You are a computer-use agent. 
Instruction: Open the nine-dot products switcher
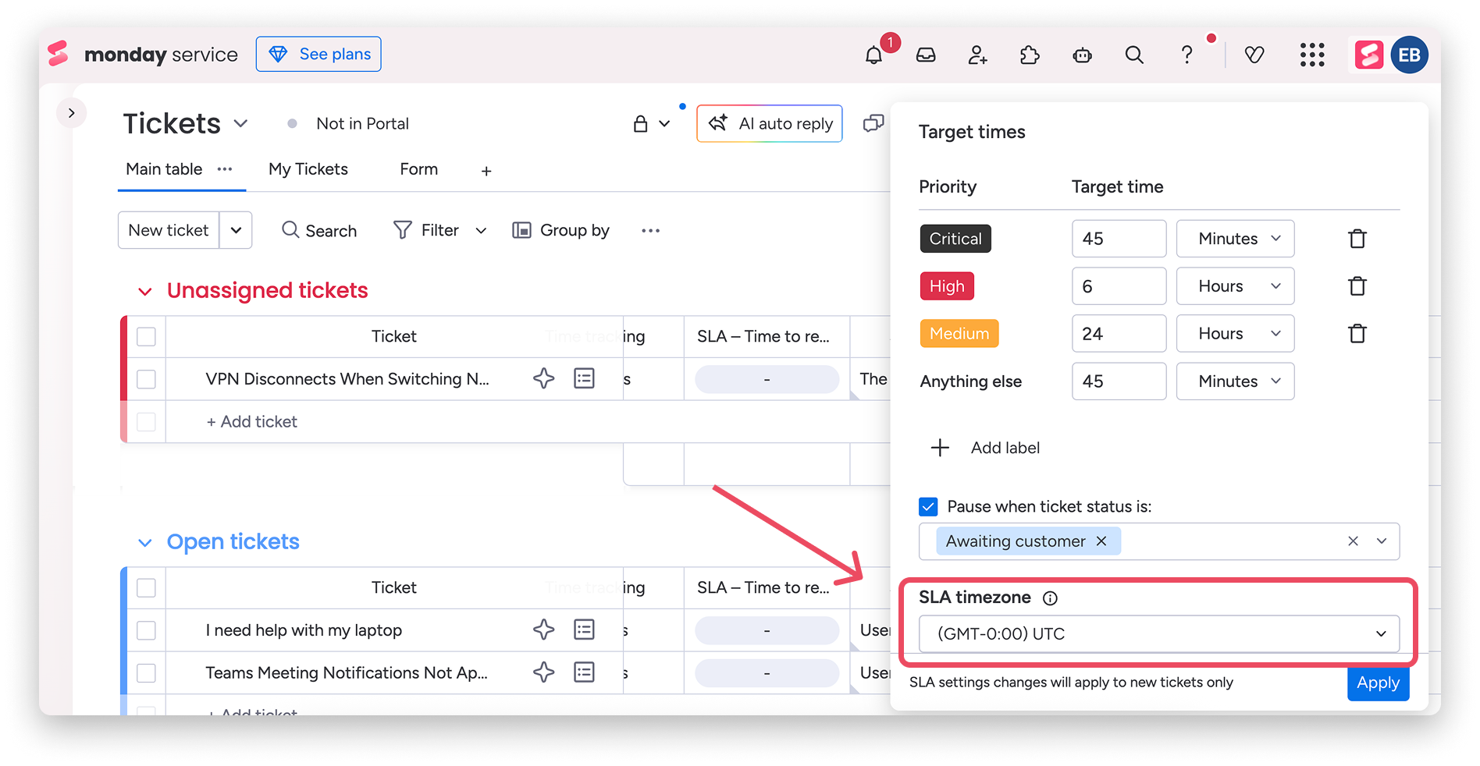tap(1312, 55)
